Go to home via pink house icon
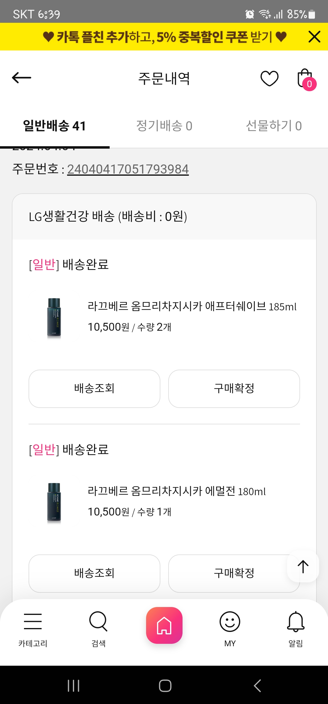The image size is (328, 704). pyautogui.click(x=164, y=625)
